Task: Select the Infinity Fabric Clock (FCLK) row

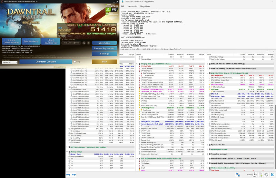Action: pyautogui.click(x=171, y=122)
